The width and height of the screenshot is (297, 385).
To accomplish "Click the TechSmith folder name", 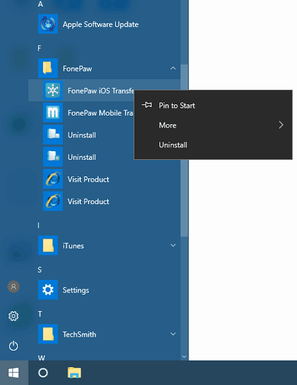I will tap(79, 334).
